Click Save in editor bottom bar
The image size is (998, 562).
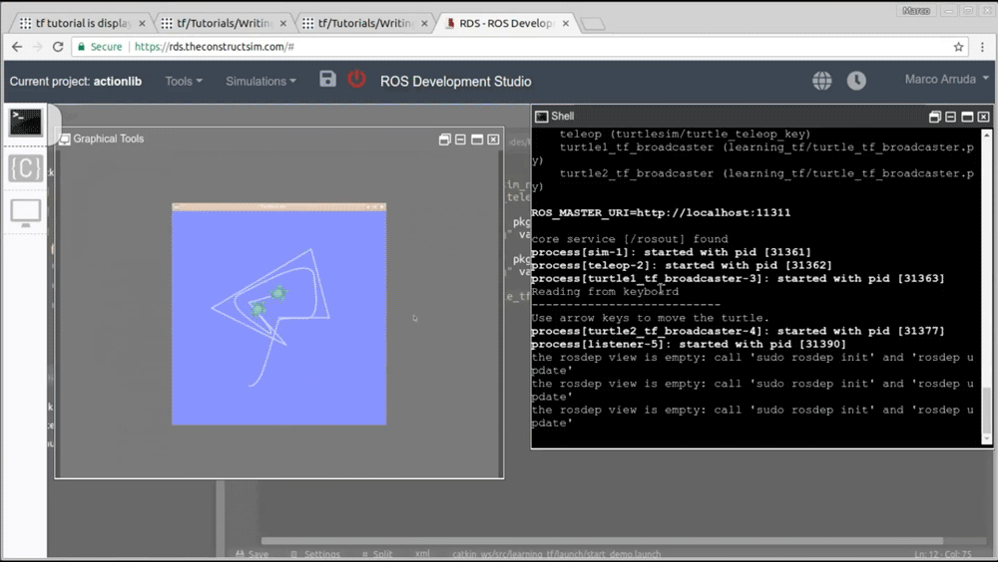[x=252, y=554]
